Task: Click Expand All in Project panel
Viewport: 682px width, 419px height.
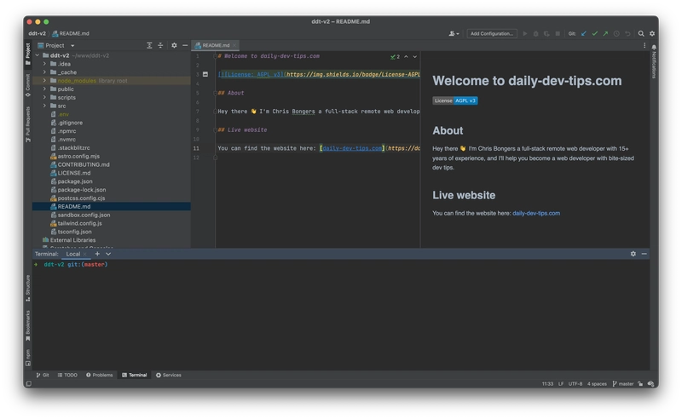Action: (x=149, y=45)
